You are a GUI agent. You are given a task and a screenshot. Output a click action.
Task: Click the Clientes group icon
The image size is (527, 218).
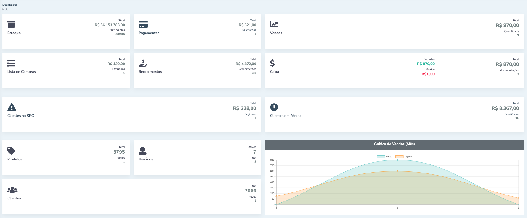coord(12,190)
